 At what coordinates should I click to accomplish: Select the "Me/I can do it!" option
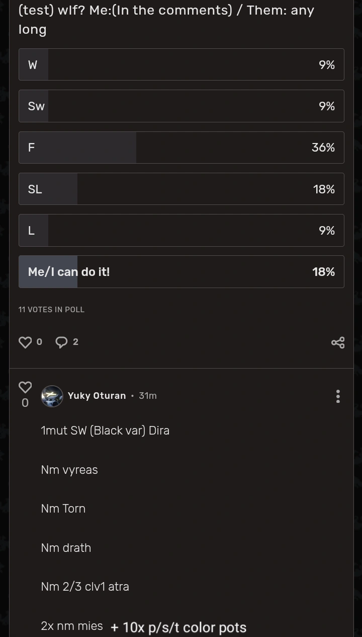tap(181, 272)
